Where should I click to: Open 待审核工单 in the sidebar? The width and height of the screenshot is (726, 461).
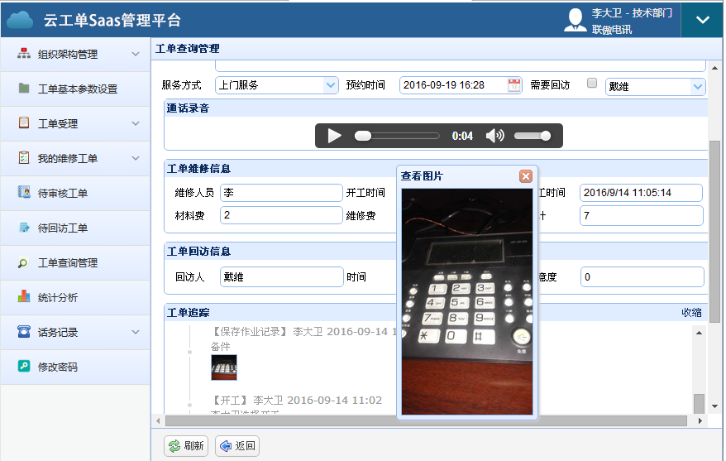pyautogui.click(x=62, y=193)
